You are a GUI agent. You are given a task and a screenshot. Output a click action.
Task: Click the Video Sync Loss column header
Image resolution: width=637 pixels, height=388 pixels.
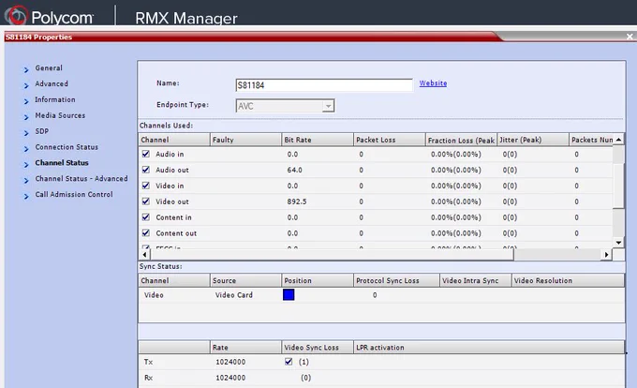click(318, 348)
